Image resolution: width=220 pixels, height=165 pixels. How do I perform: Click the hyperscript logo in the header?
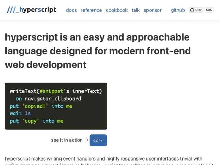[x=32, y=10]
